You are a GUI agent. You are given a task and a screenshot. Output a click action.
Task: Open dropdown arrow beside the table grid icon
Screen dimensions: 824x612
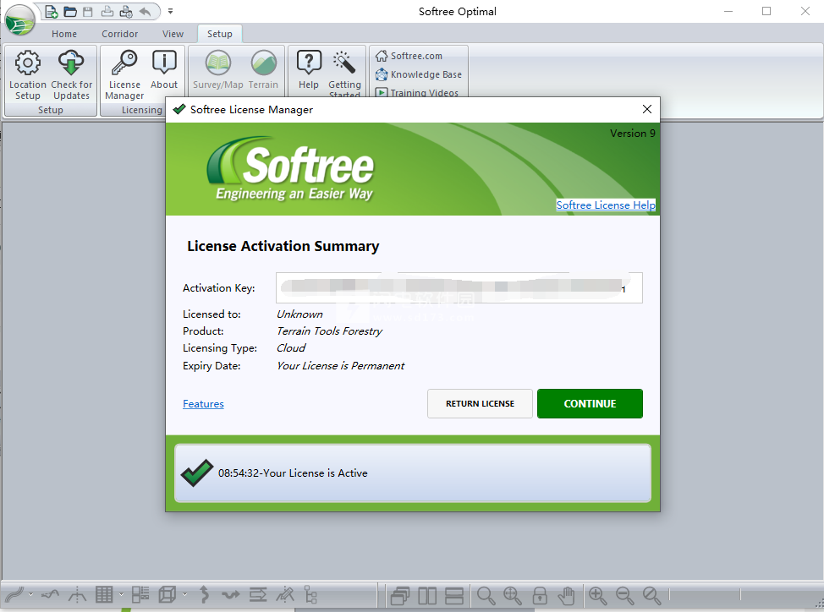[x=121, y=595]
